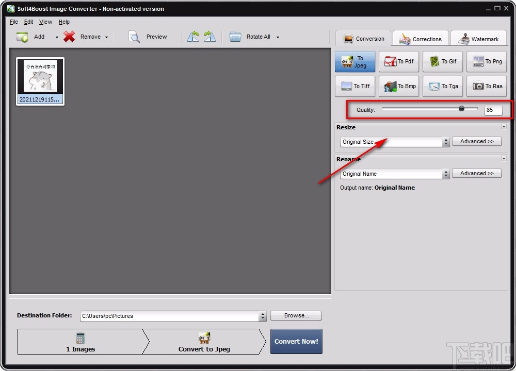The image size is (516, 371).
Task: Select the To Ras format button
Action: click(487, 86)
